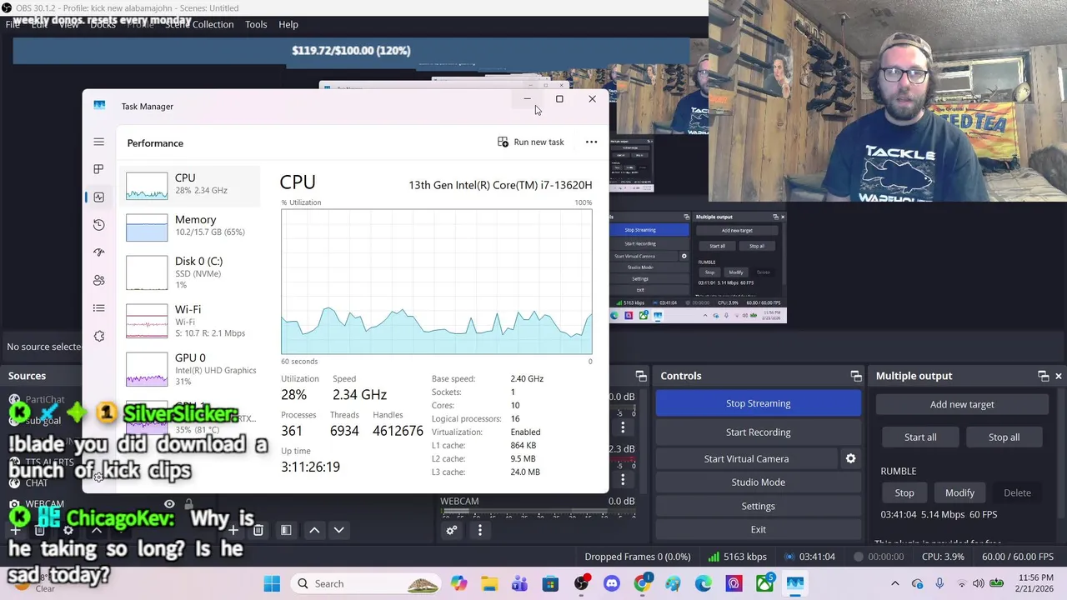
Task: Select Performance icon in Task Manager sidebar
Action: (98, 197)
